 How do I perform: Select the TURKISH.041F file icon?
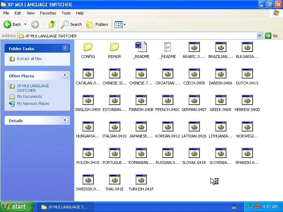[141, 179]
